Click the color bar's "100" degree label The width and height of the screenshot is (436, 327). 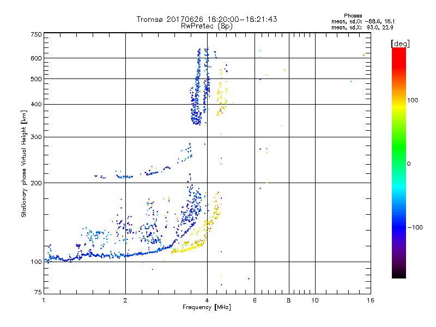pyautogui.click(x=413, y=100)
